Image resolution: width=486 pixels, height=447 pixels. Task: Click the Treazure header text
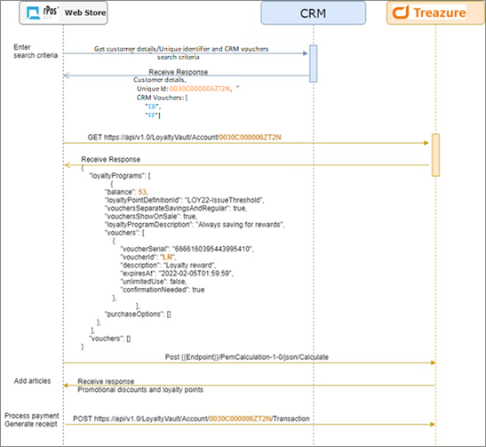pyautogui.click(x=440, y=13)
